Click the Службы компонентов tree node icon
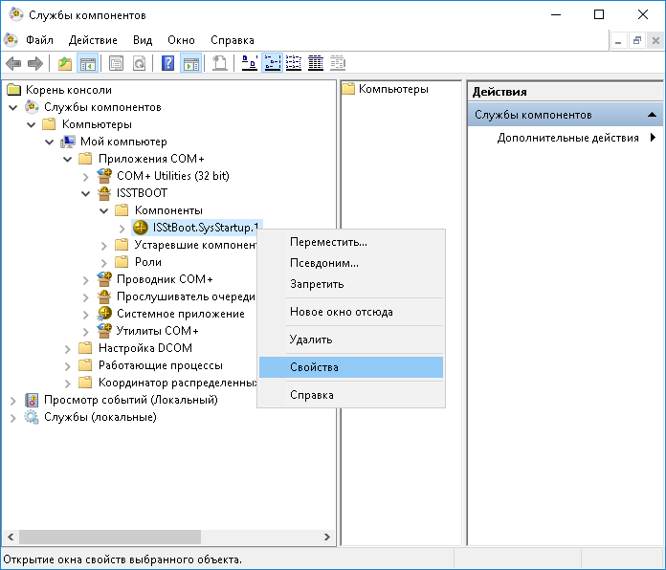The height and width of the screenshot is (570, 666). (32, 107)
